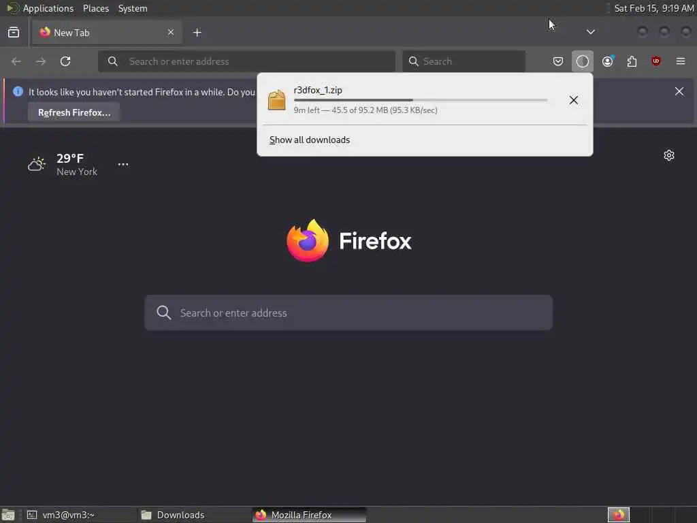Open the New York weather widget
Image resolution: width=697 pixels, height=523 pixels.
(63, 165)
